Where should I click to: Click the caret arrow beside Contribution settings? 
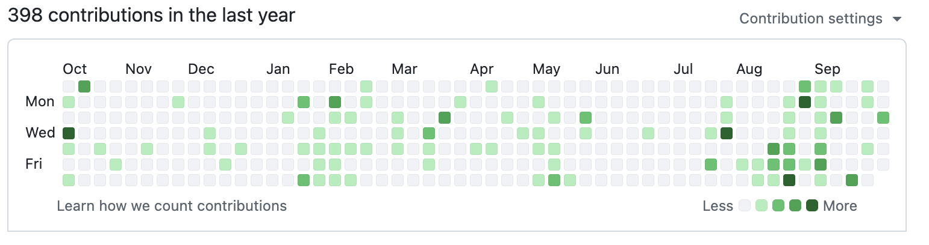click(x=897, y=19)
